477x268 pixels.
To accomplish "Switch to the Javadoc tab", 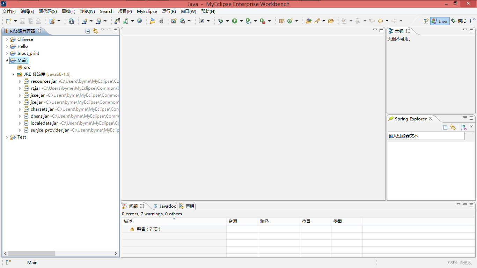I will pos(165,206).
